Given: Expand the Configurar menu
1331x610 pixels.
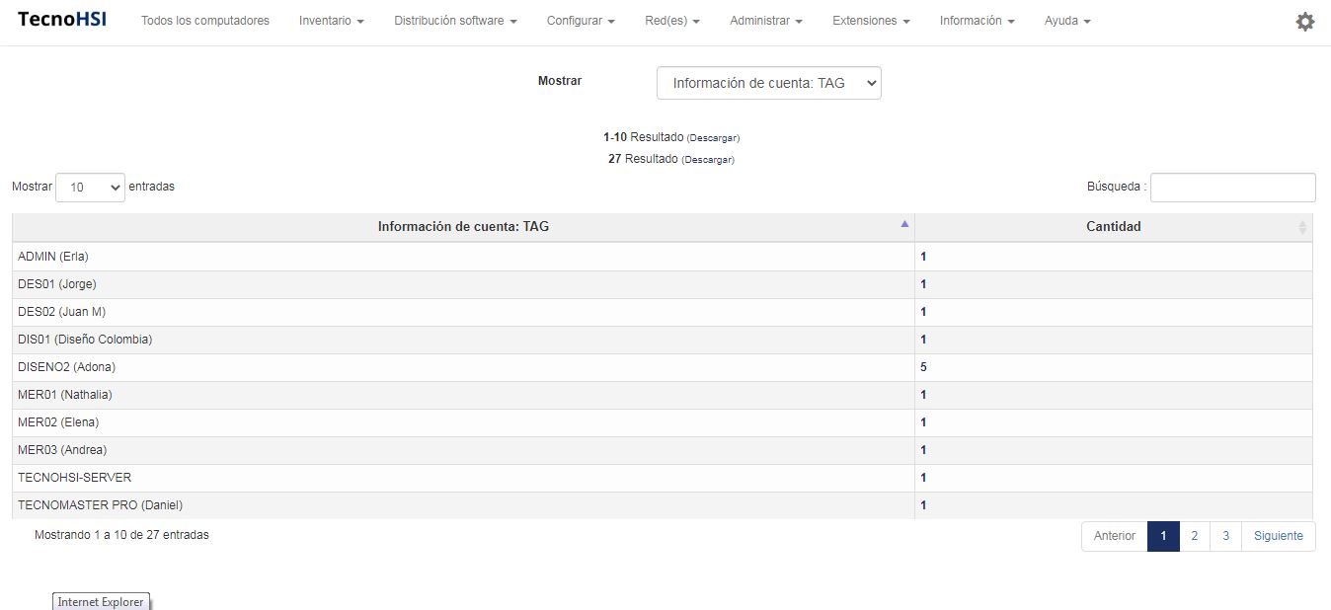Looking at the screenshot, I should point(581,21).
